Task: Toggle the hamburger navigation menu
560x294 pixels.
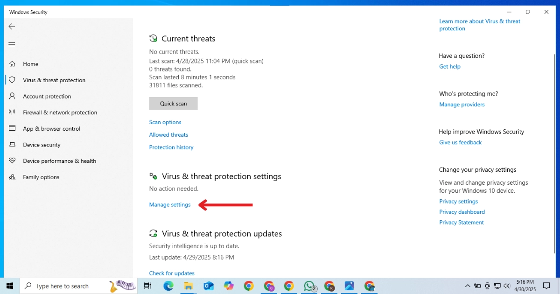Action: pyautogui.click(x=12, y=44)
